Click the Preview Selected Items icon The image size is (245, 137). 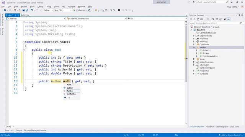click(x=229, y=19)
